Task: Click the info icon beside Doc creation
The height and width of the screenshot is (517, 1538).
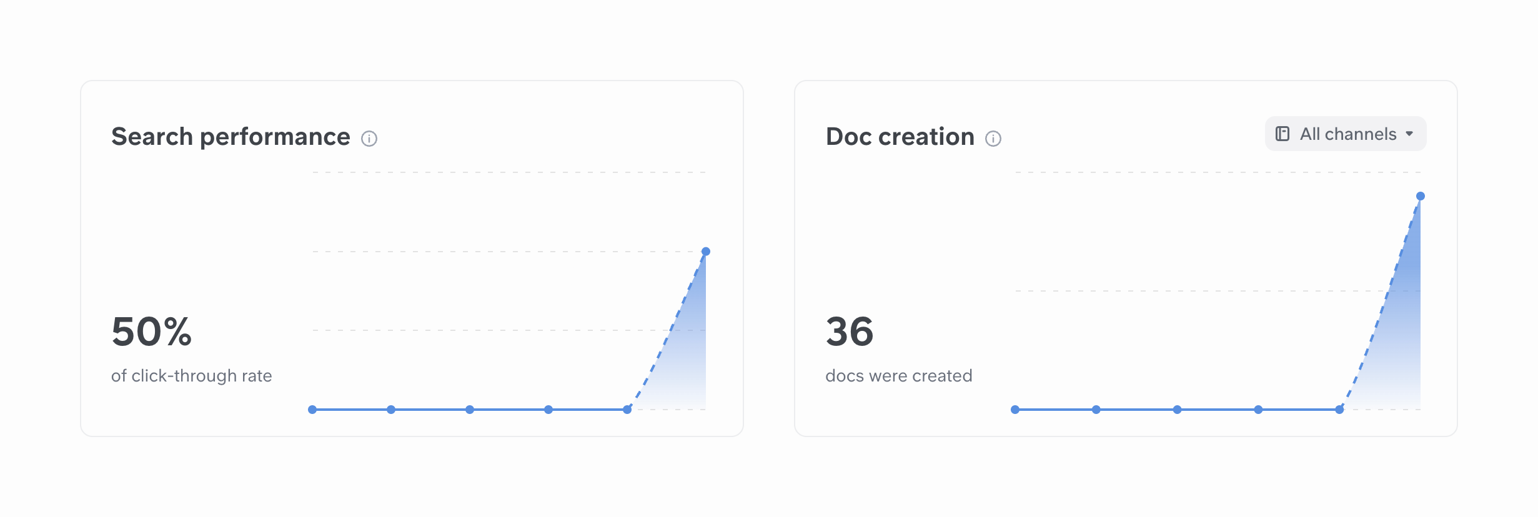Action: click(993, 139)
